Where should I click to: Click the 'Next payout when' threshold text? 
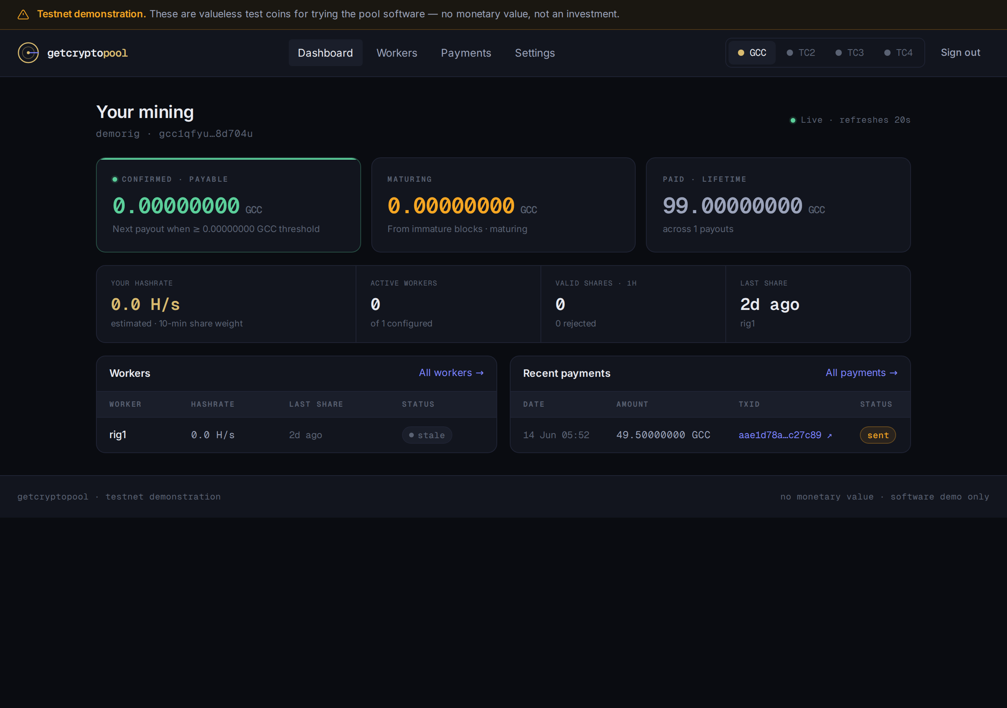(216, 229)
